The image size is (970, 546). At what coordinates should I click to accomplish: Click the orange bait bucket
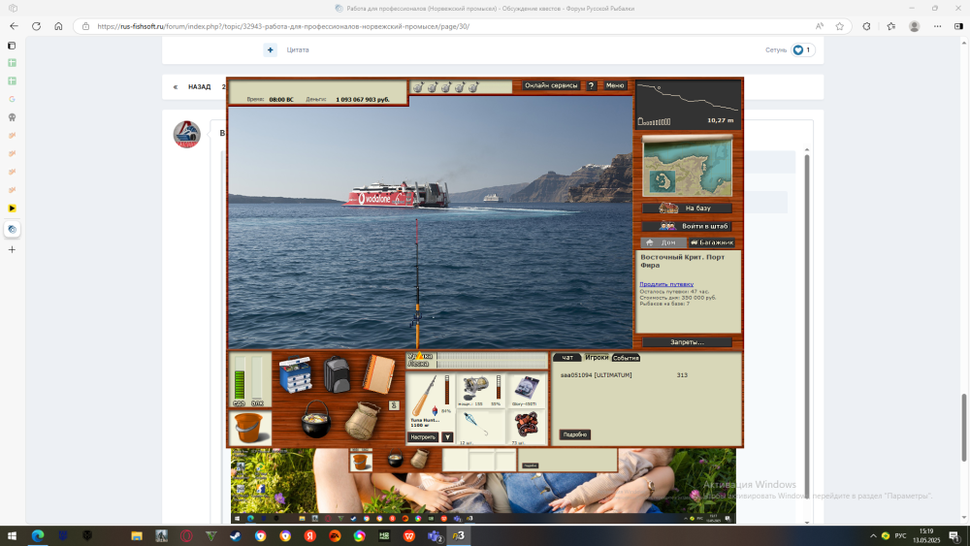coord(249,428)
